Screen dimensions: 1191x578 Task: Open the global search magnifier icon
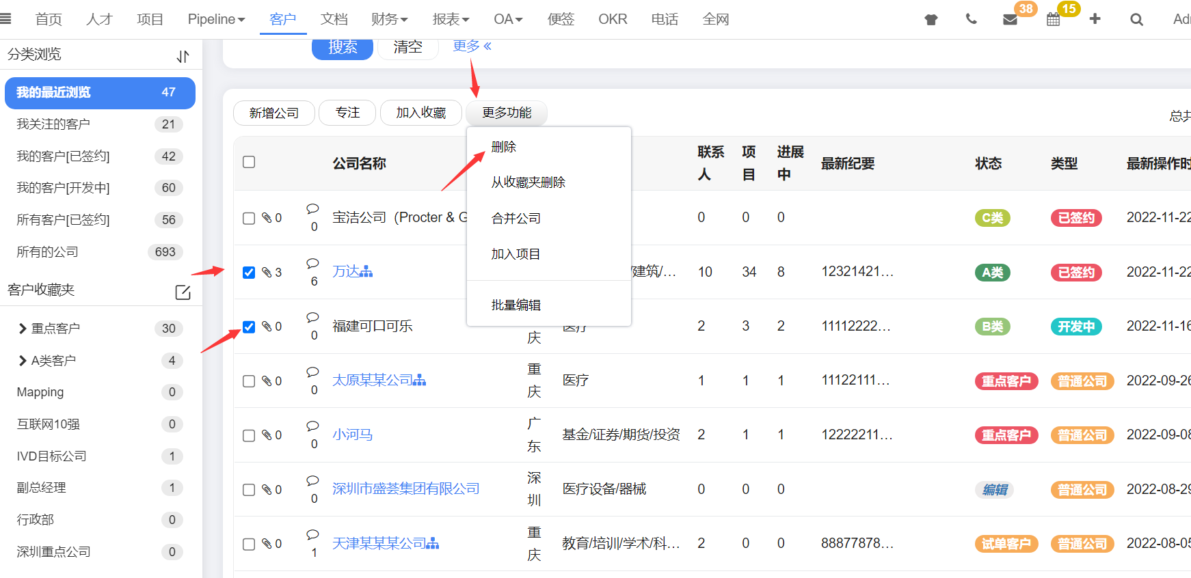tap(1136, 20)
